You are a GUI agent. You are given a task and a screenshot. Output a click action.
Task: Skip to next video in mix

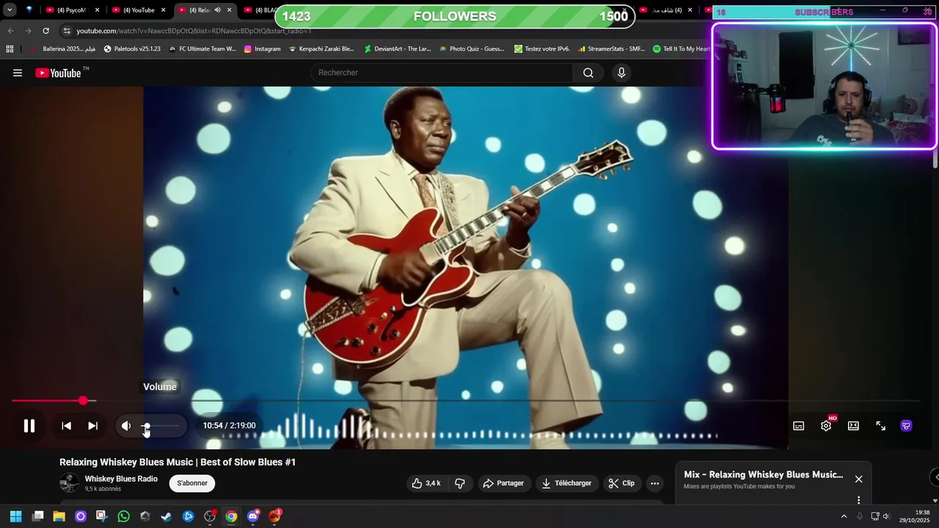click(93, 425)
